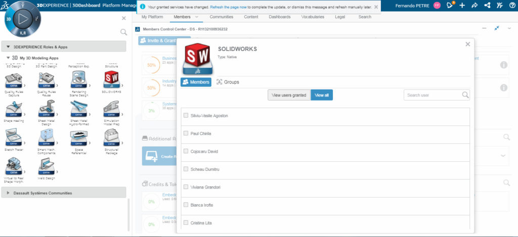Close the compass apps panel
The height and width of the screenshot is (237, 518).
(x=123, y=19)
